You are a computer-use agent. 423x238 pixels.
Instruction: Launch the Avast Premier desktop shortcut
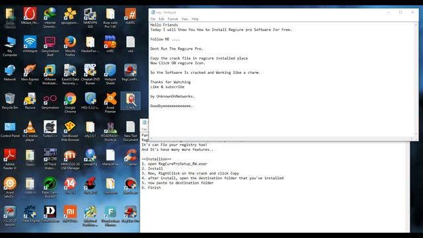(110, 103)
